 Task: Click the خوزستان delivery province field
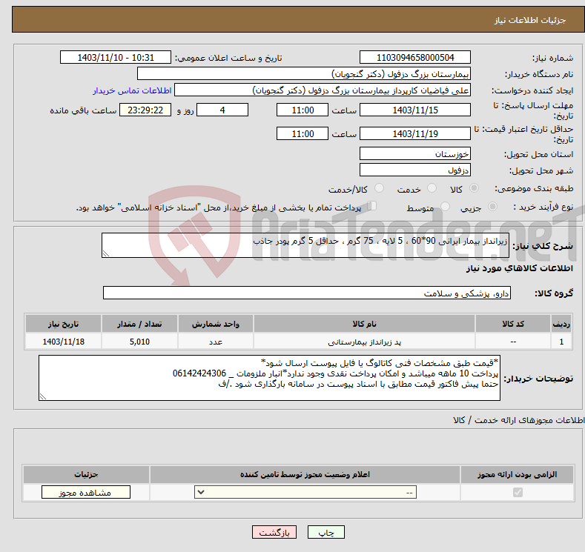414,154
